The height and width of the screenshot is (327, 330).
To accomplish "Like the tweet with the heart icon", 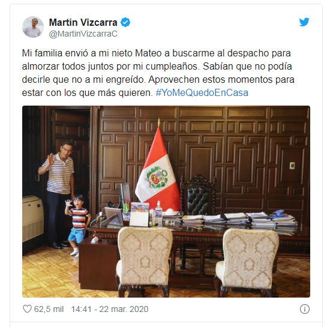I will pos(27,309).
